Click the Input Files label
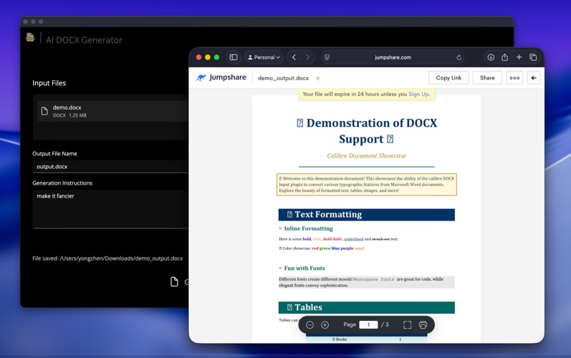The height and width of the screenshot is (358, 571). coord(49,83)
